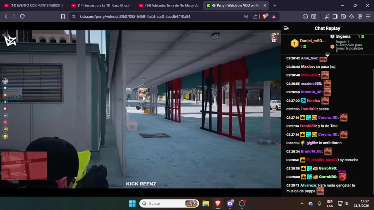Collapse the Chat Replay panel with arrow icon
The image size is (374, 210).
(286, 28)
